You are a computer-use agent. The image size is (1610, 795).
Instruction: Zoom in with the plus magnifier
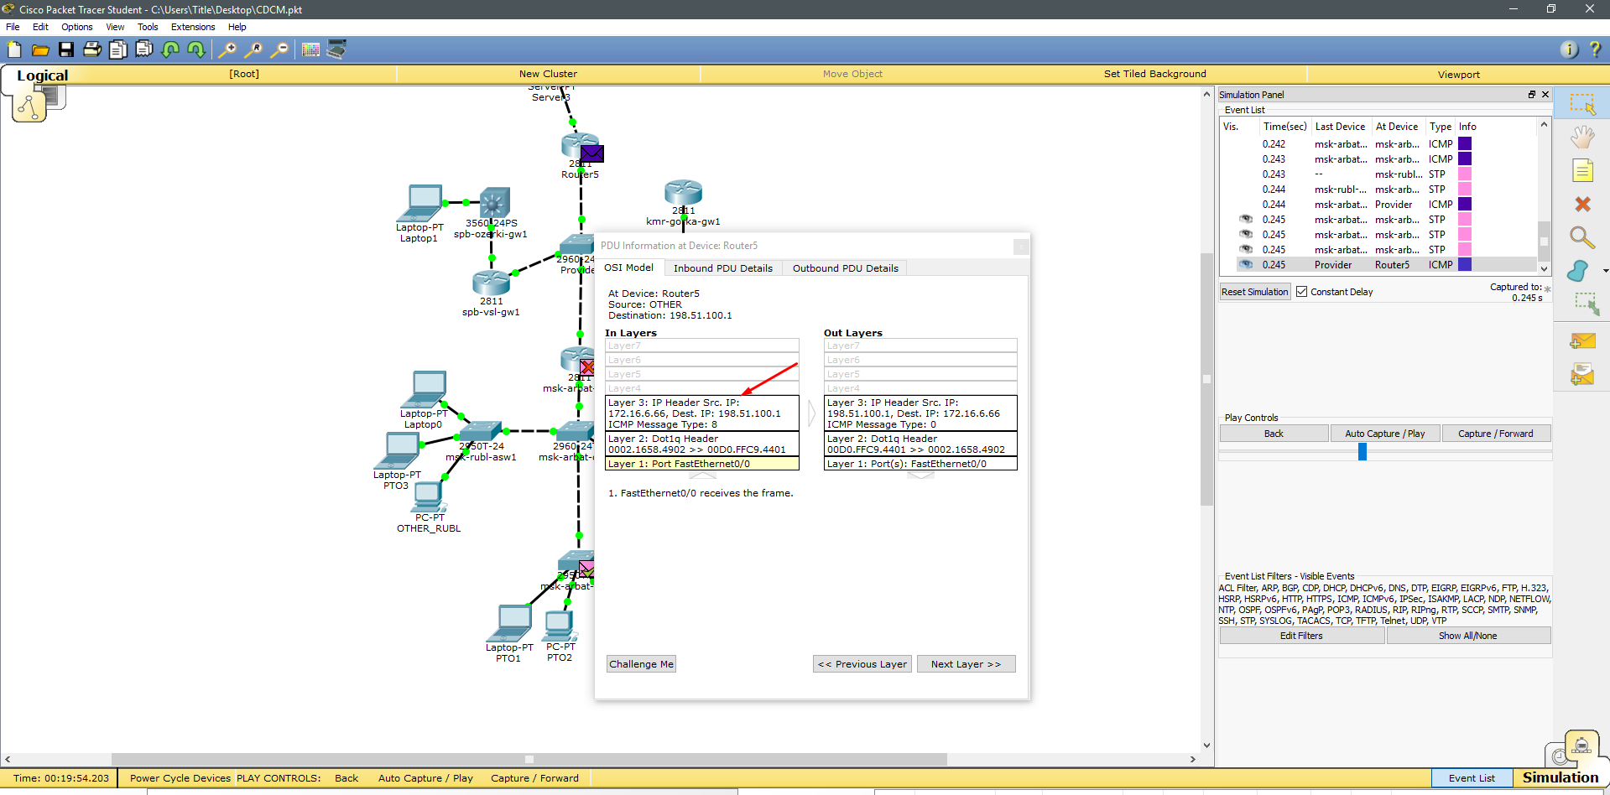[x=227, y=49]
